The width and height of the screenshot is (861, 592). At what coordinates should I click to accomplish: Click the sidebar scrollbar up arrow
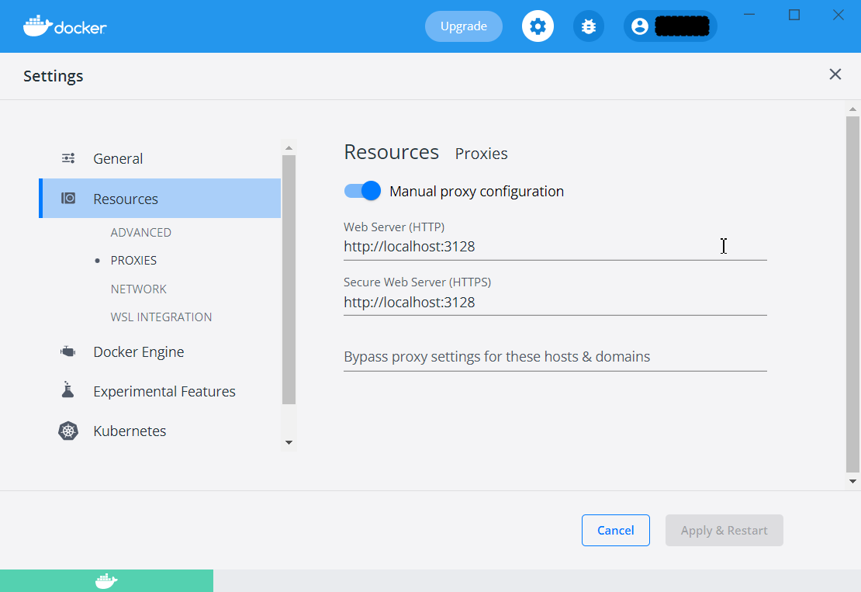point(289,147)
